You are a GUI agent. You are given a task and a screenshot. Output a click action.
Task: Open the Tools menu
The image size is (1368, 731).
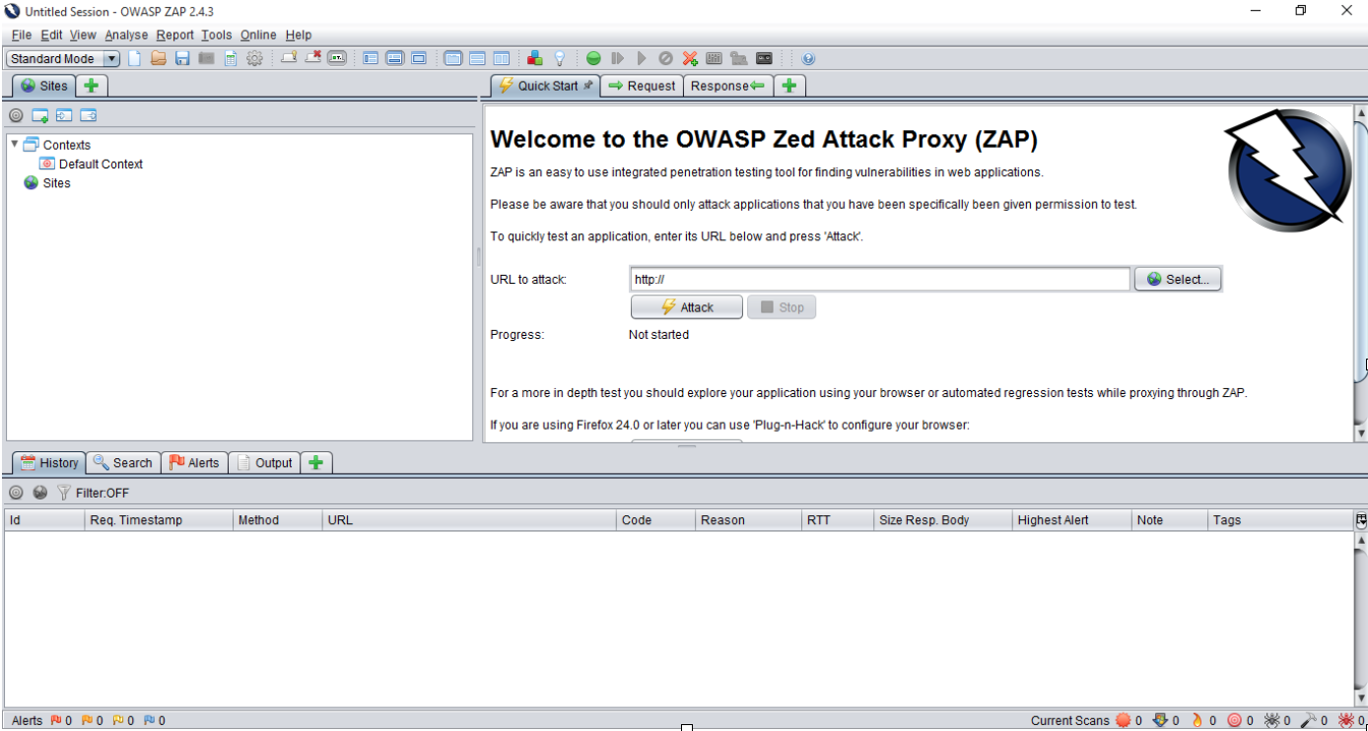[217, 34]
